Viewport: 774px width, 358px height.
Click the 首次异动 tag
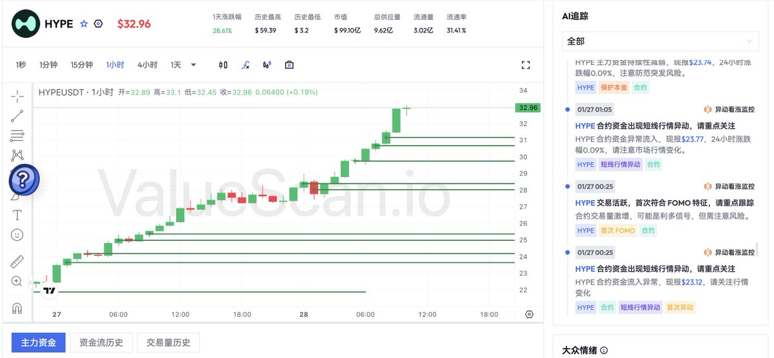point(680,308)
